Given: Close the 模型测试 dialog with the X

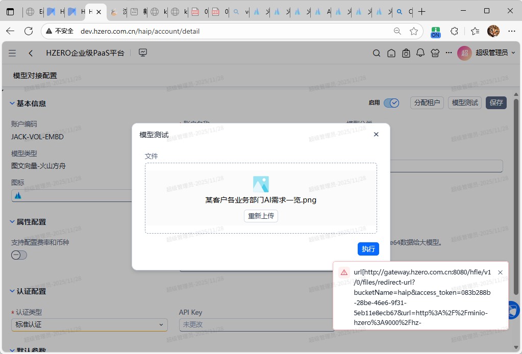Looking at the screenshot, I should pyautogui.click(x=376, y=134).
